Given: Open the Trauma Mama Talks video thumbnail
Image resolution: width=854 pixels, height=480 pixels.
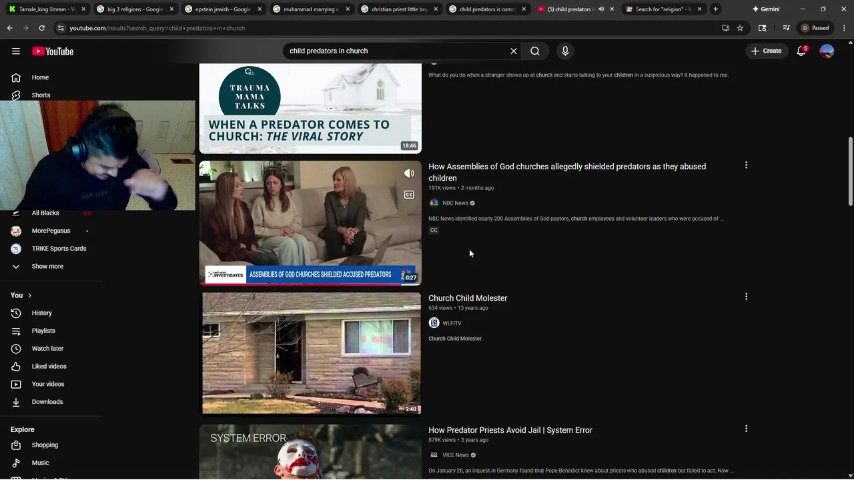Looking at the screenshot, I should (x=310, y=108).
